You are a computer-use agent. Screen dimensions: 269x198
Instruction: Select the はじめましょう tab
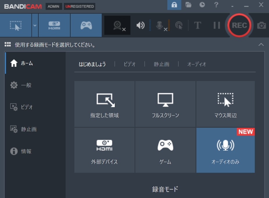tap(92, 64)
